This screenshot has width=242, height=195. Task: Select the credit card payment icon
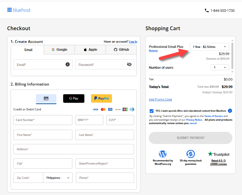pos(46,99)
